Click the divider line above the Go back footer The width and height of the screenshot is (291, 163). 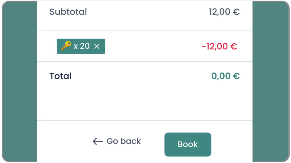click(144, 120)
